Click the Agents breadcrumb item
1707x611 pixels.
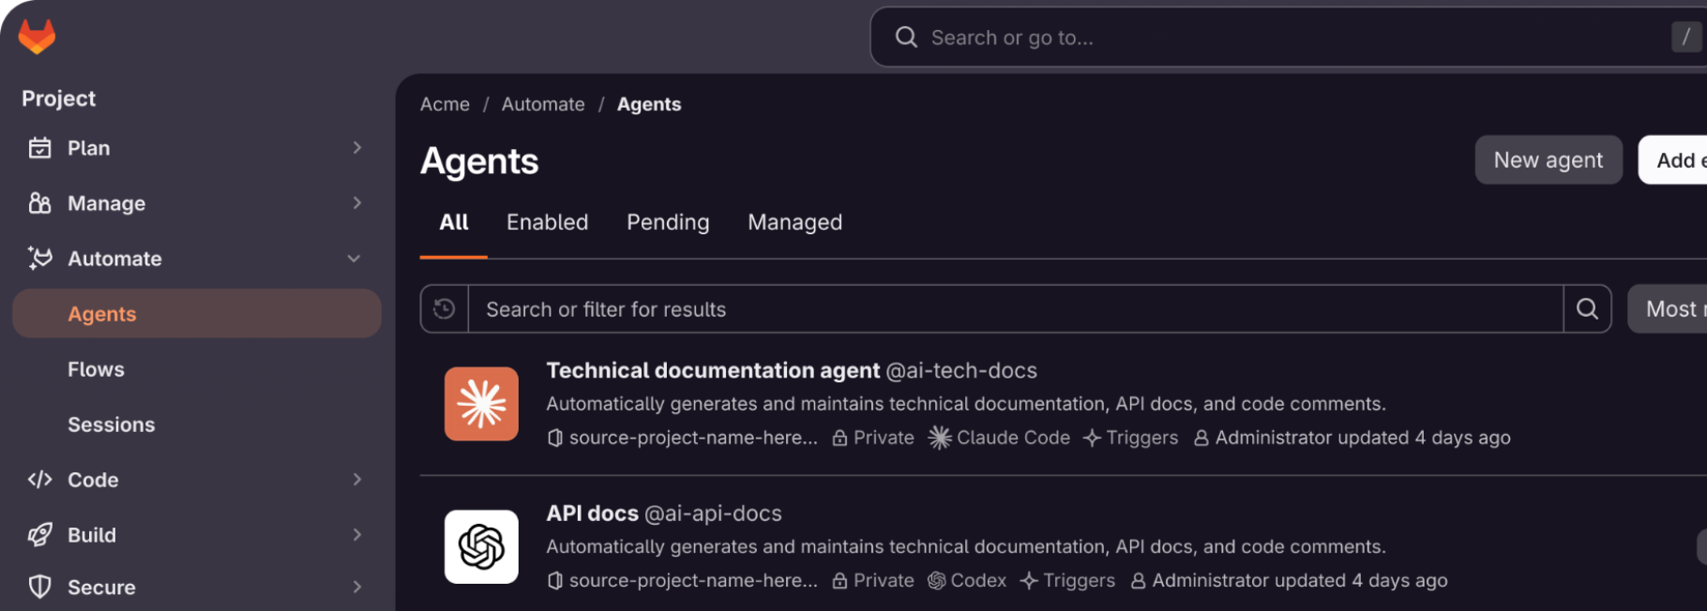point(649,104)
